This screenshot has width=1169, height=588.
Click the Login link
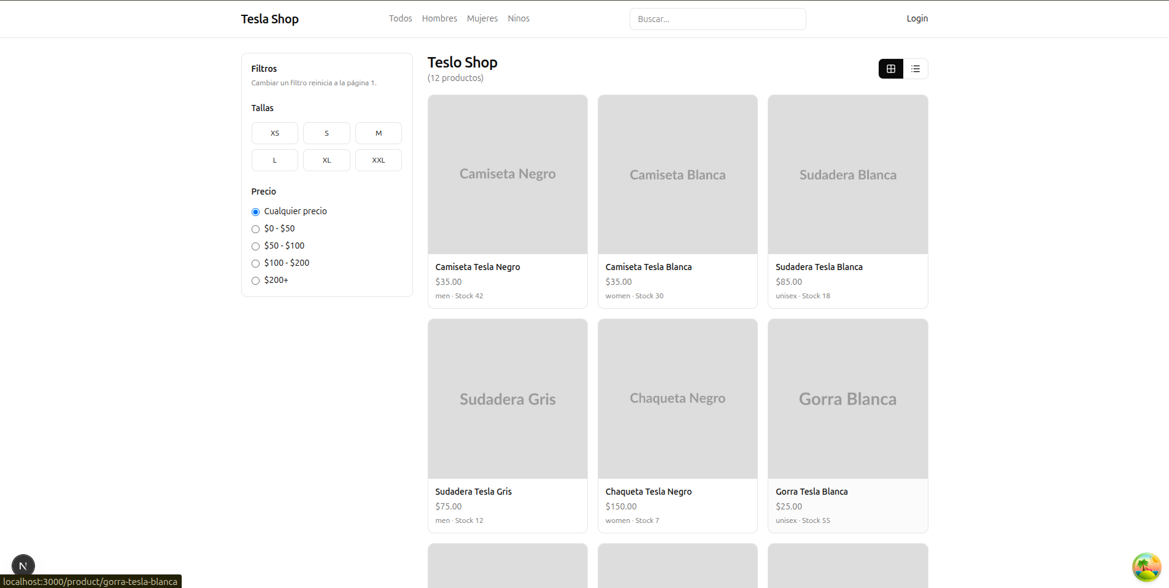click(x=916, y=18)
